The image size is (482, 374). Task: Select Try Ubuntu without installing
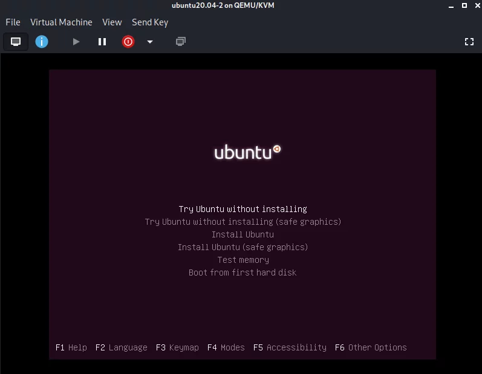coord(243,209)
